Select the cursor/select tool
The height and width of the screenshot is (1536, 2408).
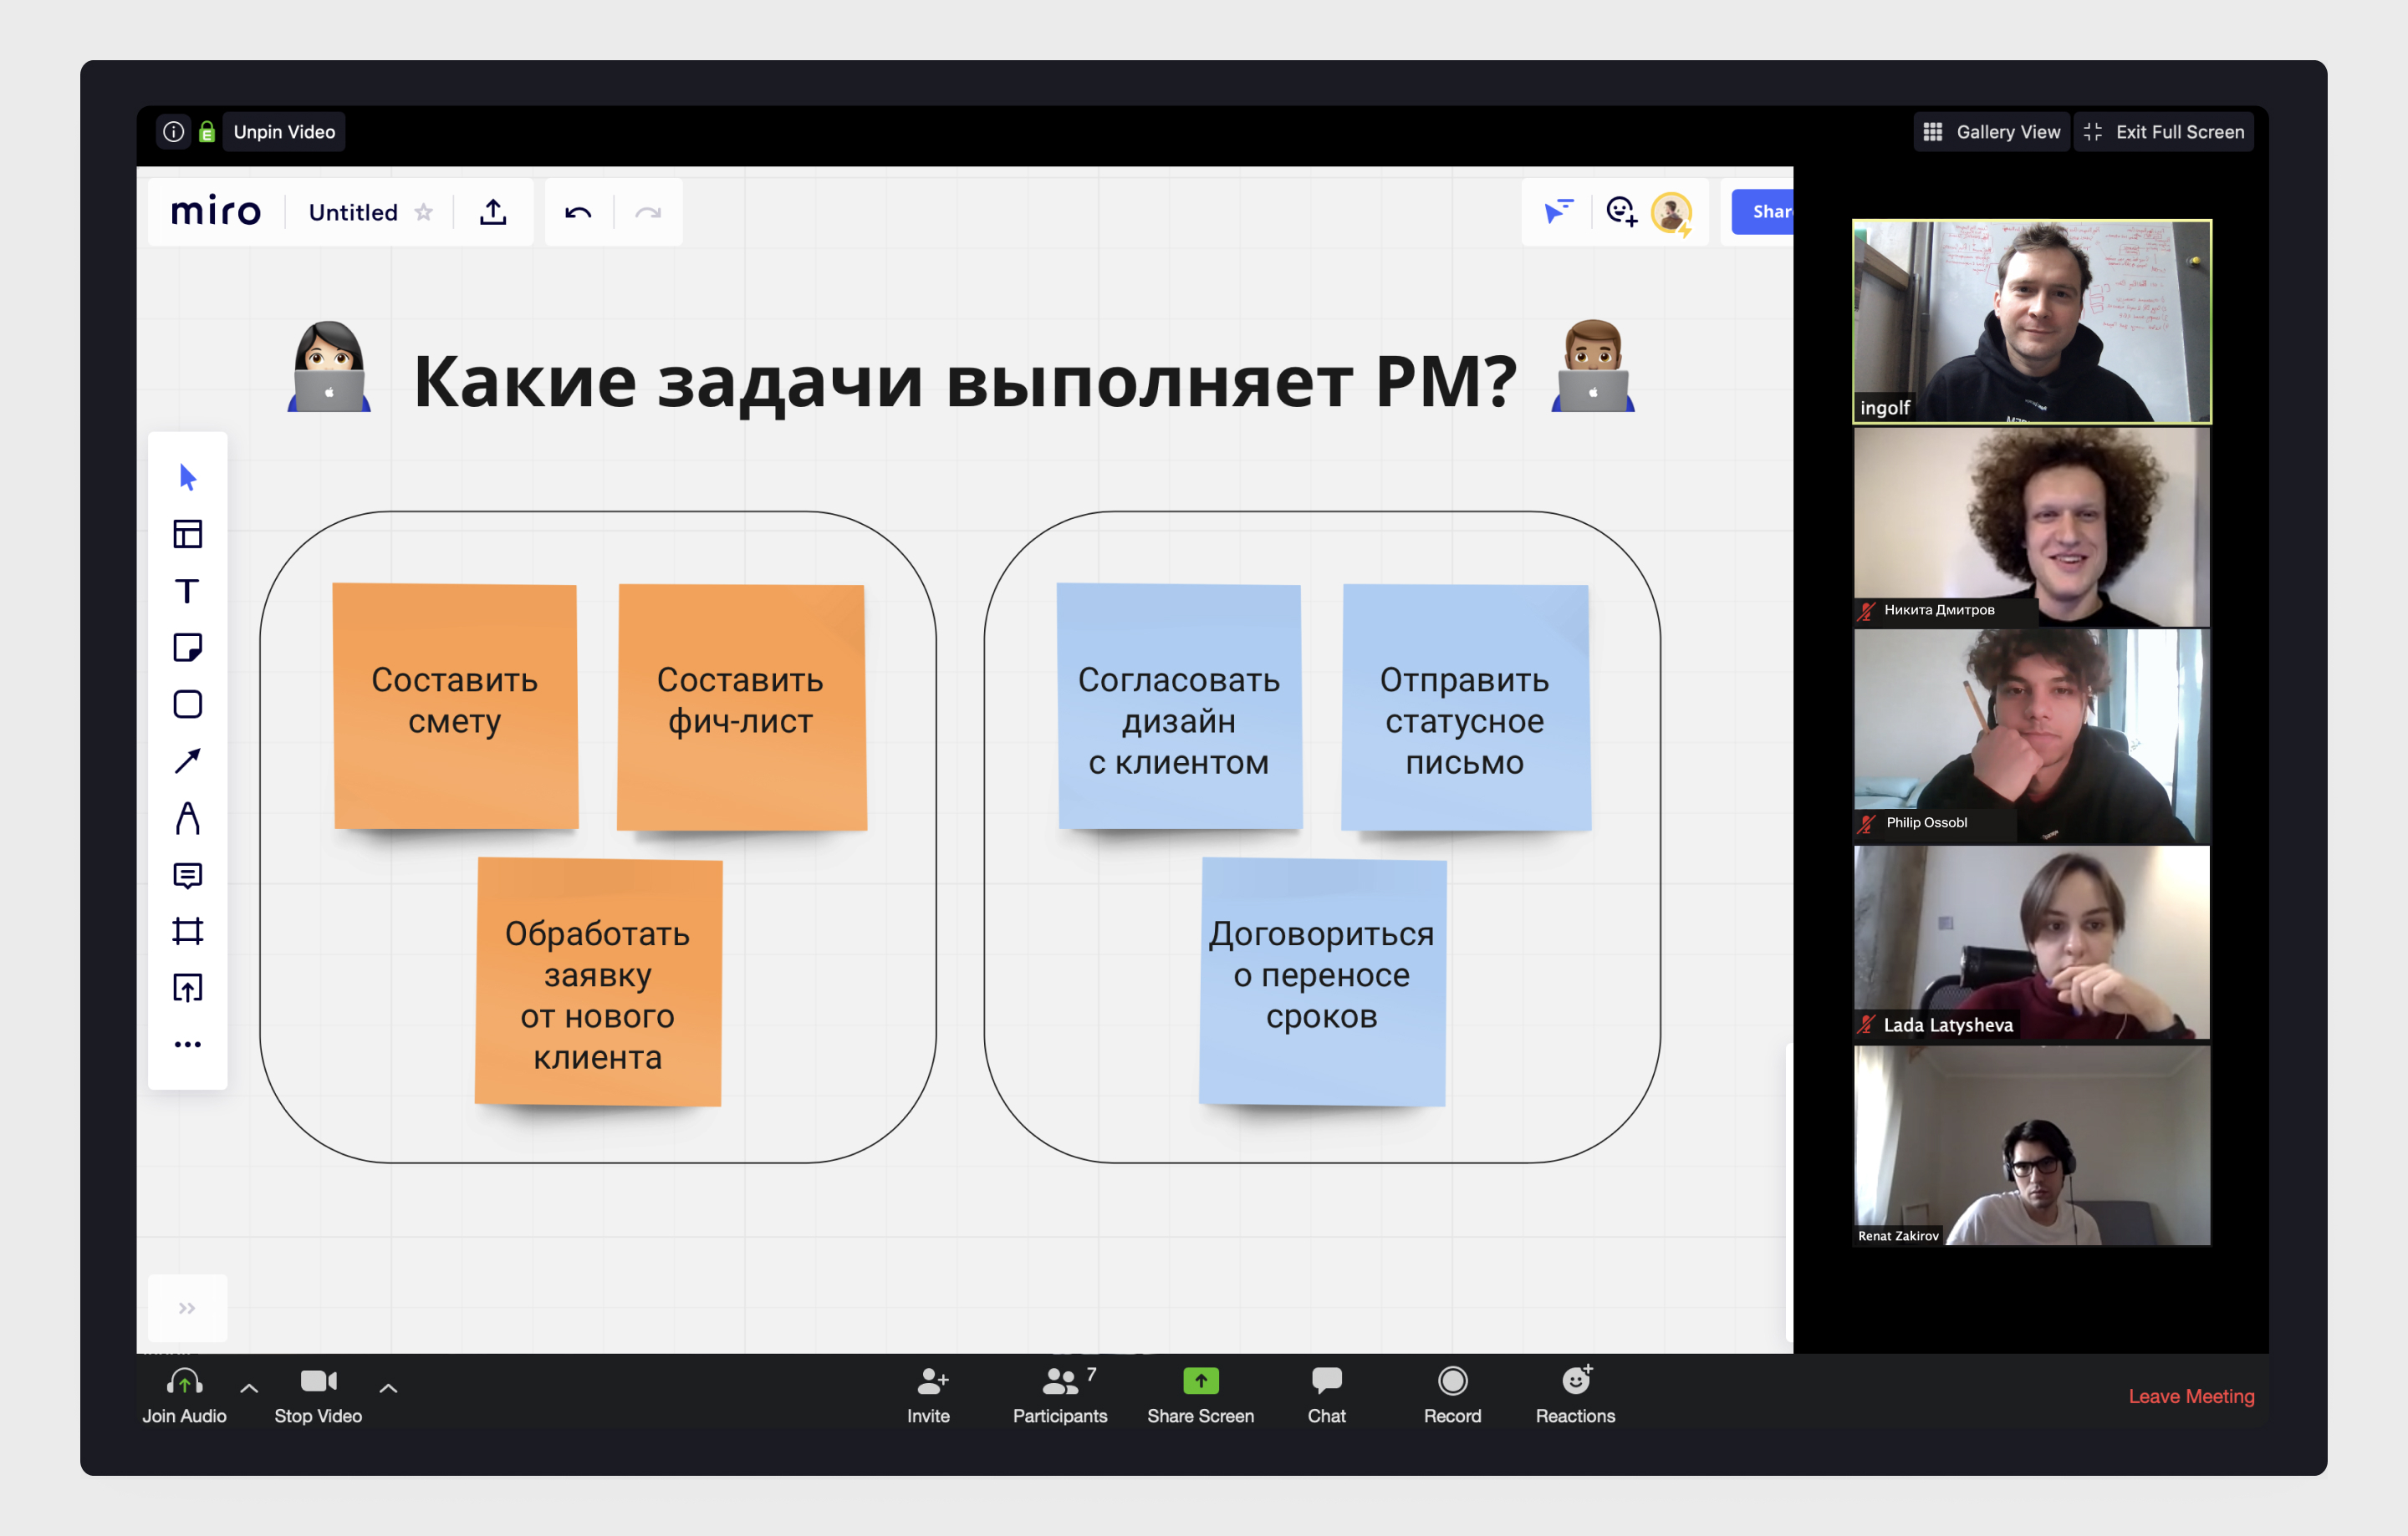190,476
